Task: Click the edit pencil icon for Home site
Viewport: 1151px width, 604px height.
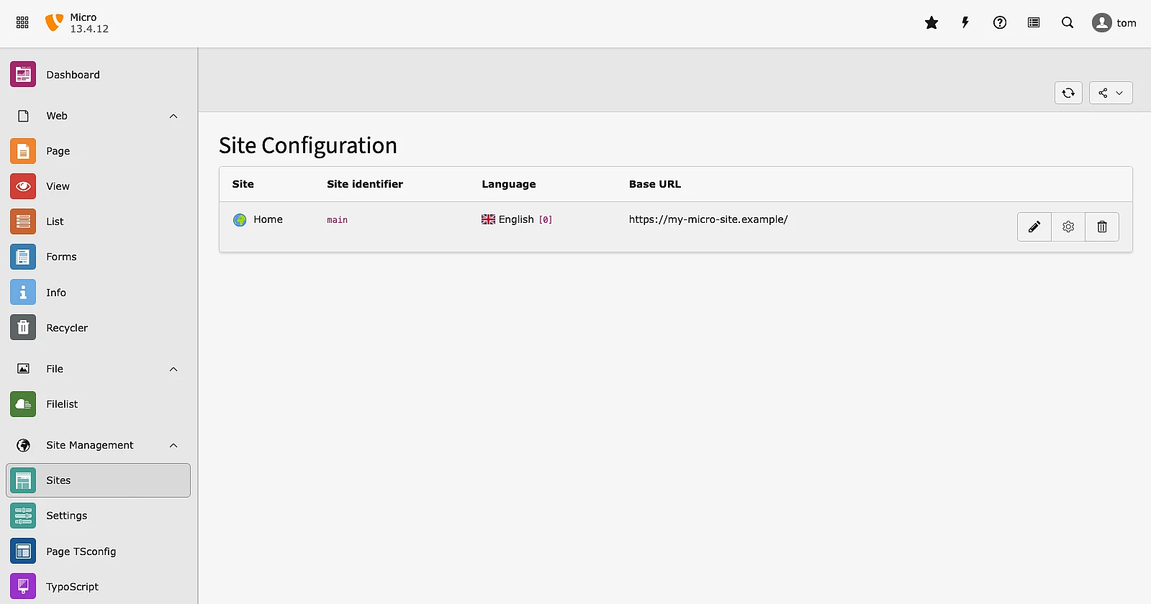Action: click(1034, 227)
